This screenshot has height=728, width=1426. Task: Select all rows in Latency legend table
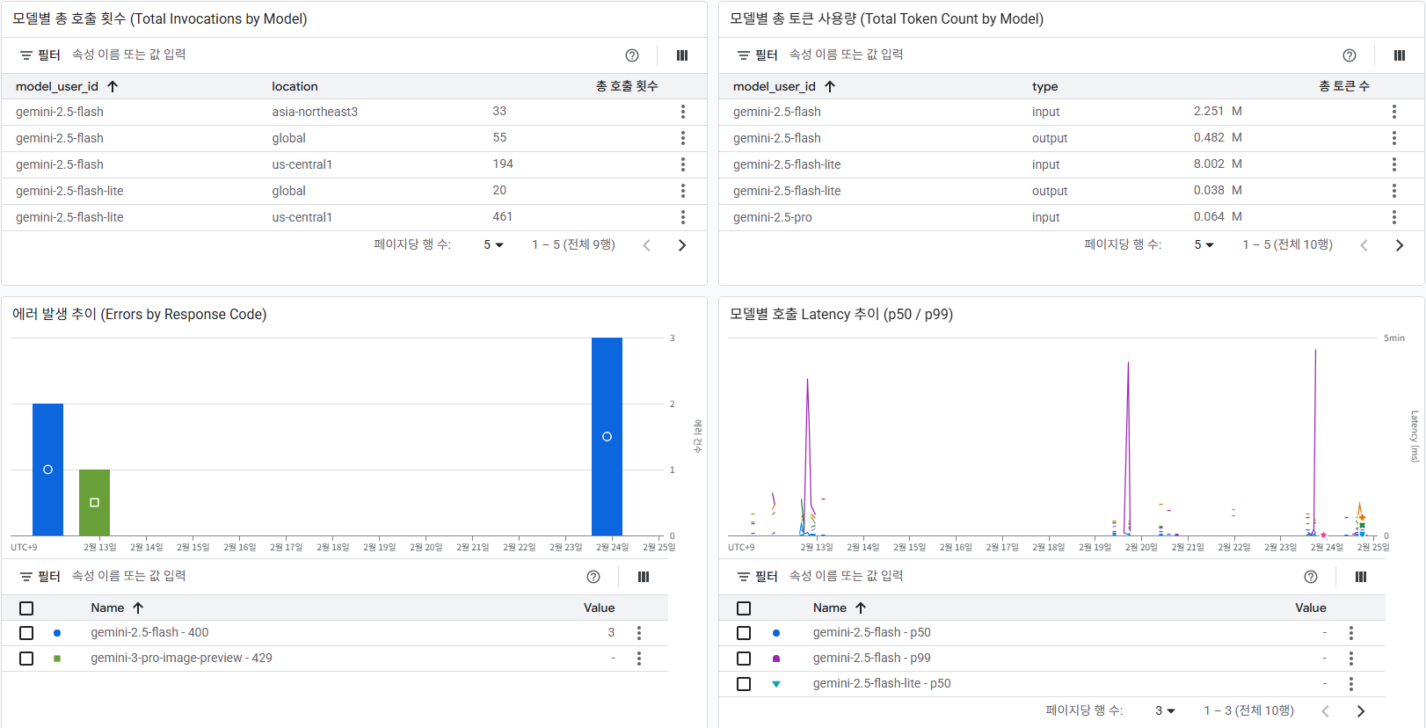tap(744, 608)
